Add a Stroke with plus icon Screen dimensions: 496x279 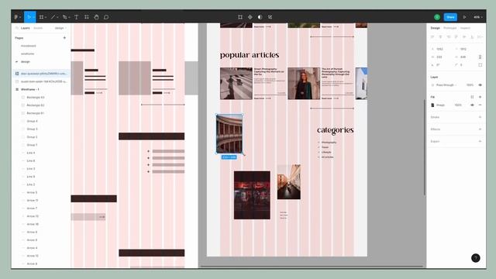(480, 117)
